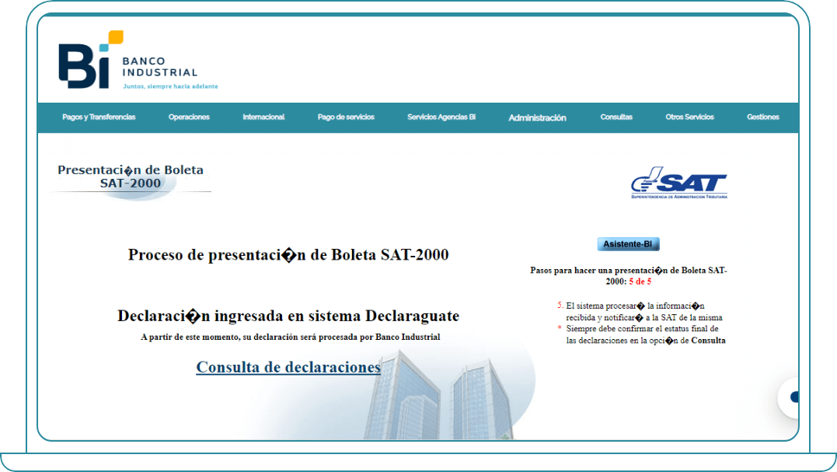
Task: Click the '5 de 5' step indicator
Action: tap(640, 281)
